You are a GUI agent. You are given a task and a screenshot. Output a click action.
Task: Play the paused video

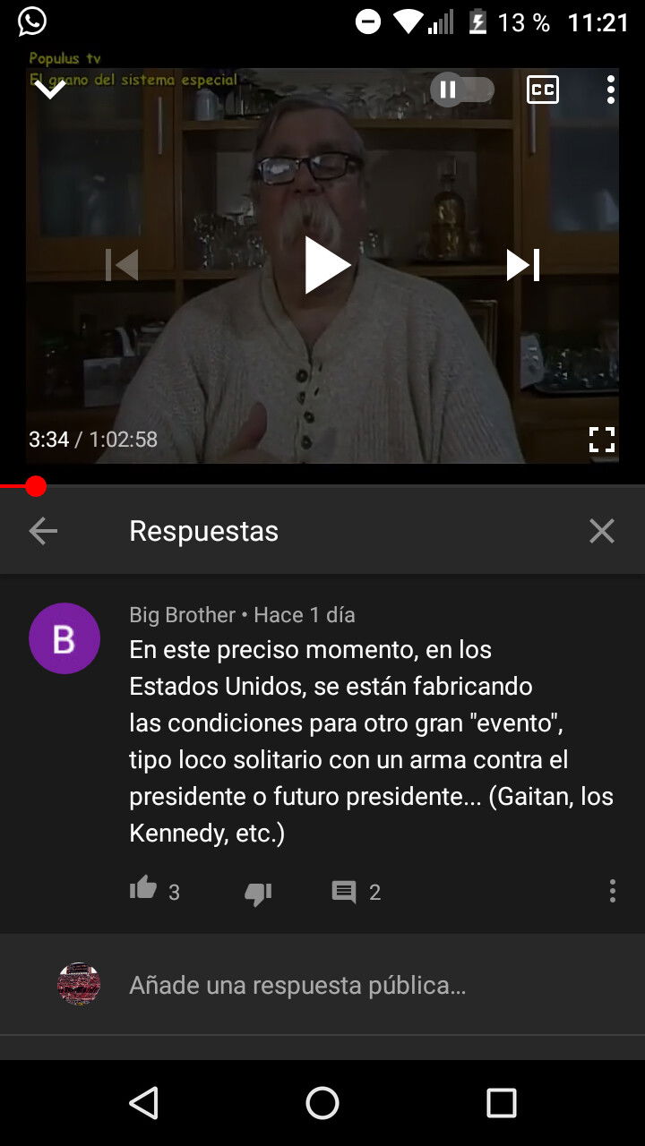[x=327, y=265]
